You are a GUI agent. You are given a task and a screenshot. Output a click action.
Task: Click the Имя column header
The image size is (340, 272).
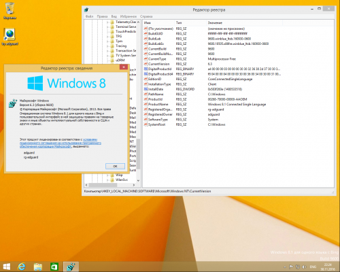pos(158,22)
